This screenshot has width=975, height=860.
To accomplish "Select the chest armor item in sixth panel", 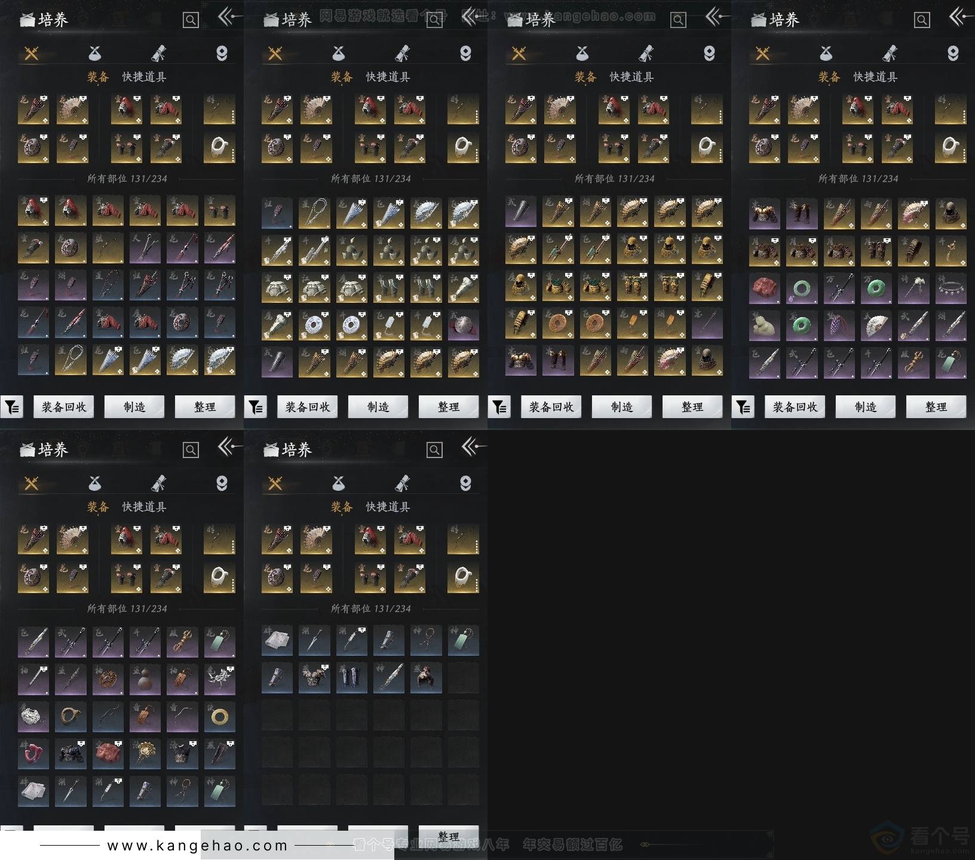I will [x=314, y=677].
